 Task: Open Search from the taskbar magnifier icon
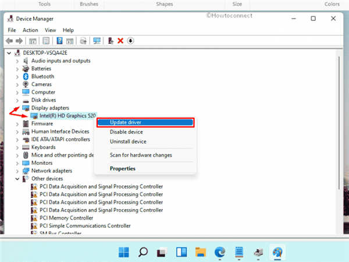(x=143, y=252)
